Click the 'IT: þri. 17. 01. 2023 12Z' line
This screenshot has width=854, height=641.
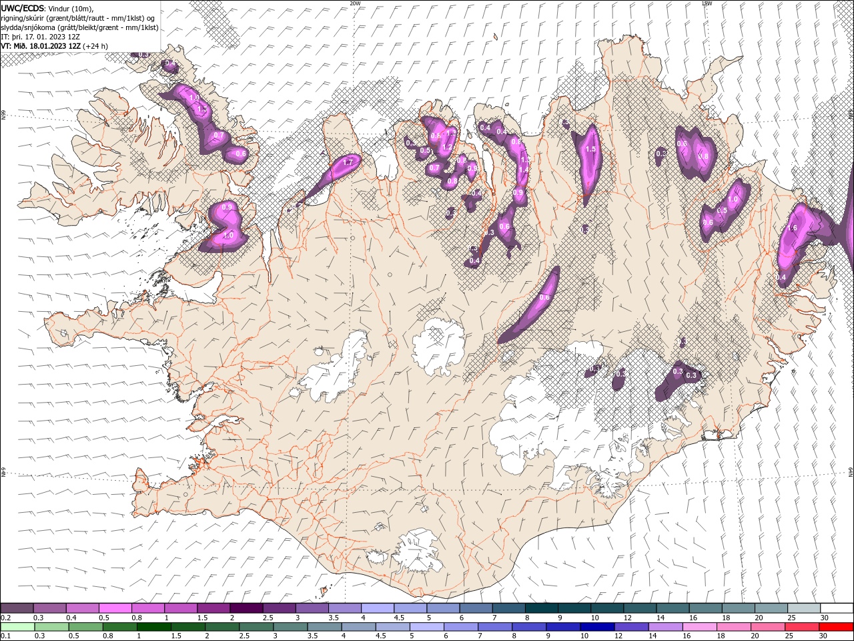[41, 37]
